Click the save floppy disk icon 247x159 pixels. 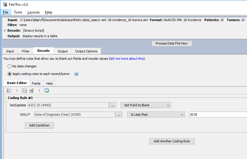pyautogui.click(x=24, y=90)
